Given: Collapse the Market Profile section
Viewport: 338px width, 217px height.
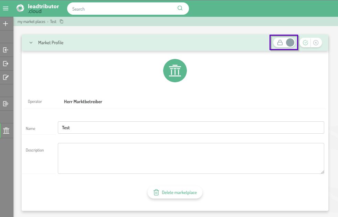Looking at the screenshot, I should 31,43.
